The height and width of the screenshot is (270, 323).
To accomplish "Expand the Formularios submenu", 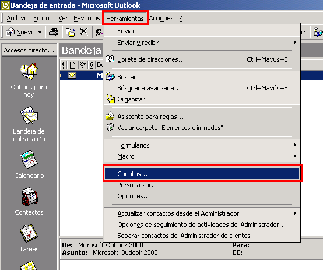I will tap(295, 145).
